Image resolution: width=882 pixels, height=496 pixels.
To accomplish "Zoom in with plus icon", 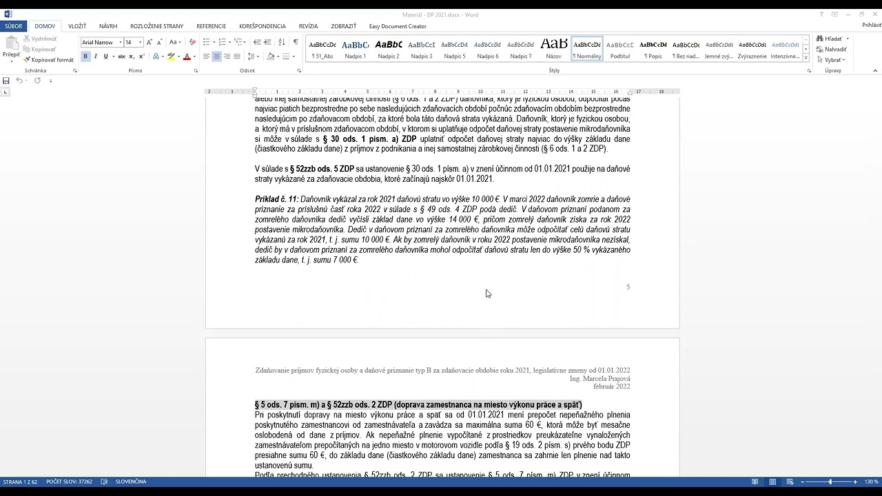I will [x=855, y=482].
